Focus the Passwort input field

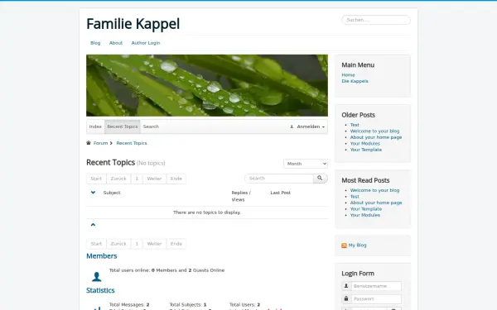tap(376, 298)
